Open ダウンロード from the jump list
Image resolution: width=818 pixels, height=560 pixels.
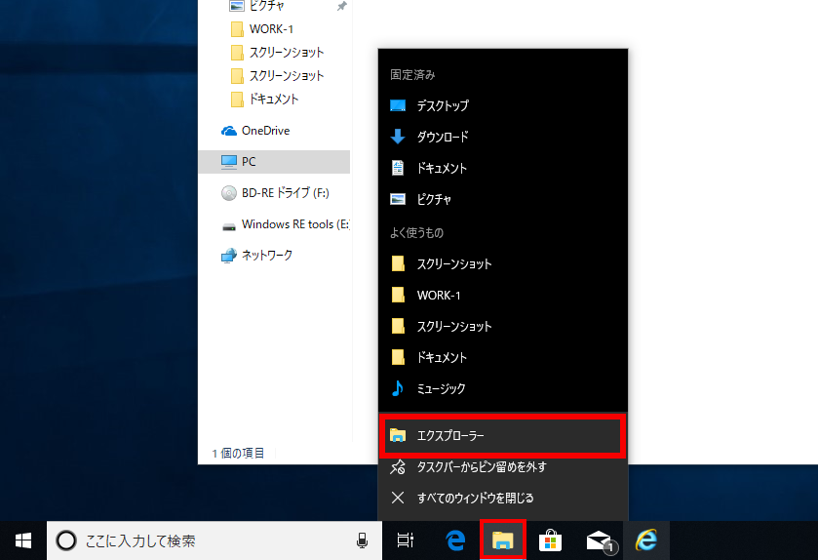(502, 137)
